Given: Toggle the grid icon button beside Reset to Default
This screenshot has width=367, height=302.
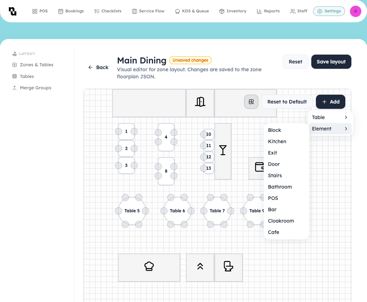Looking at the screenshot, I should pyautogui.click(x=251, y=102).
